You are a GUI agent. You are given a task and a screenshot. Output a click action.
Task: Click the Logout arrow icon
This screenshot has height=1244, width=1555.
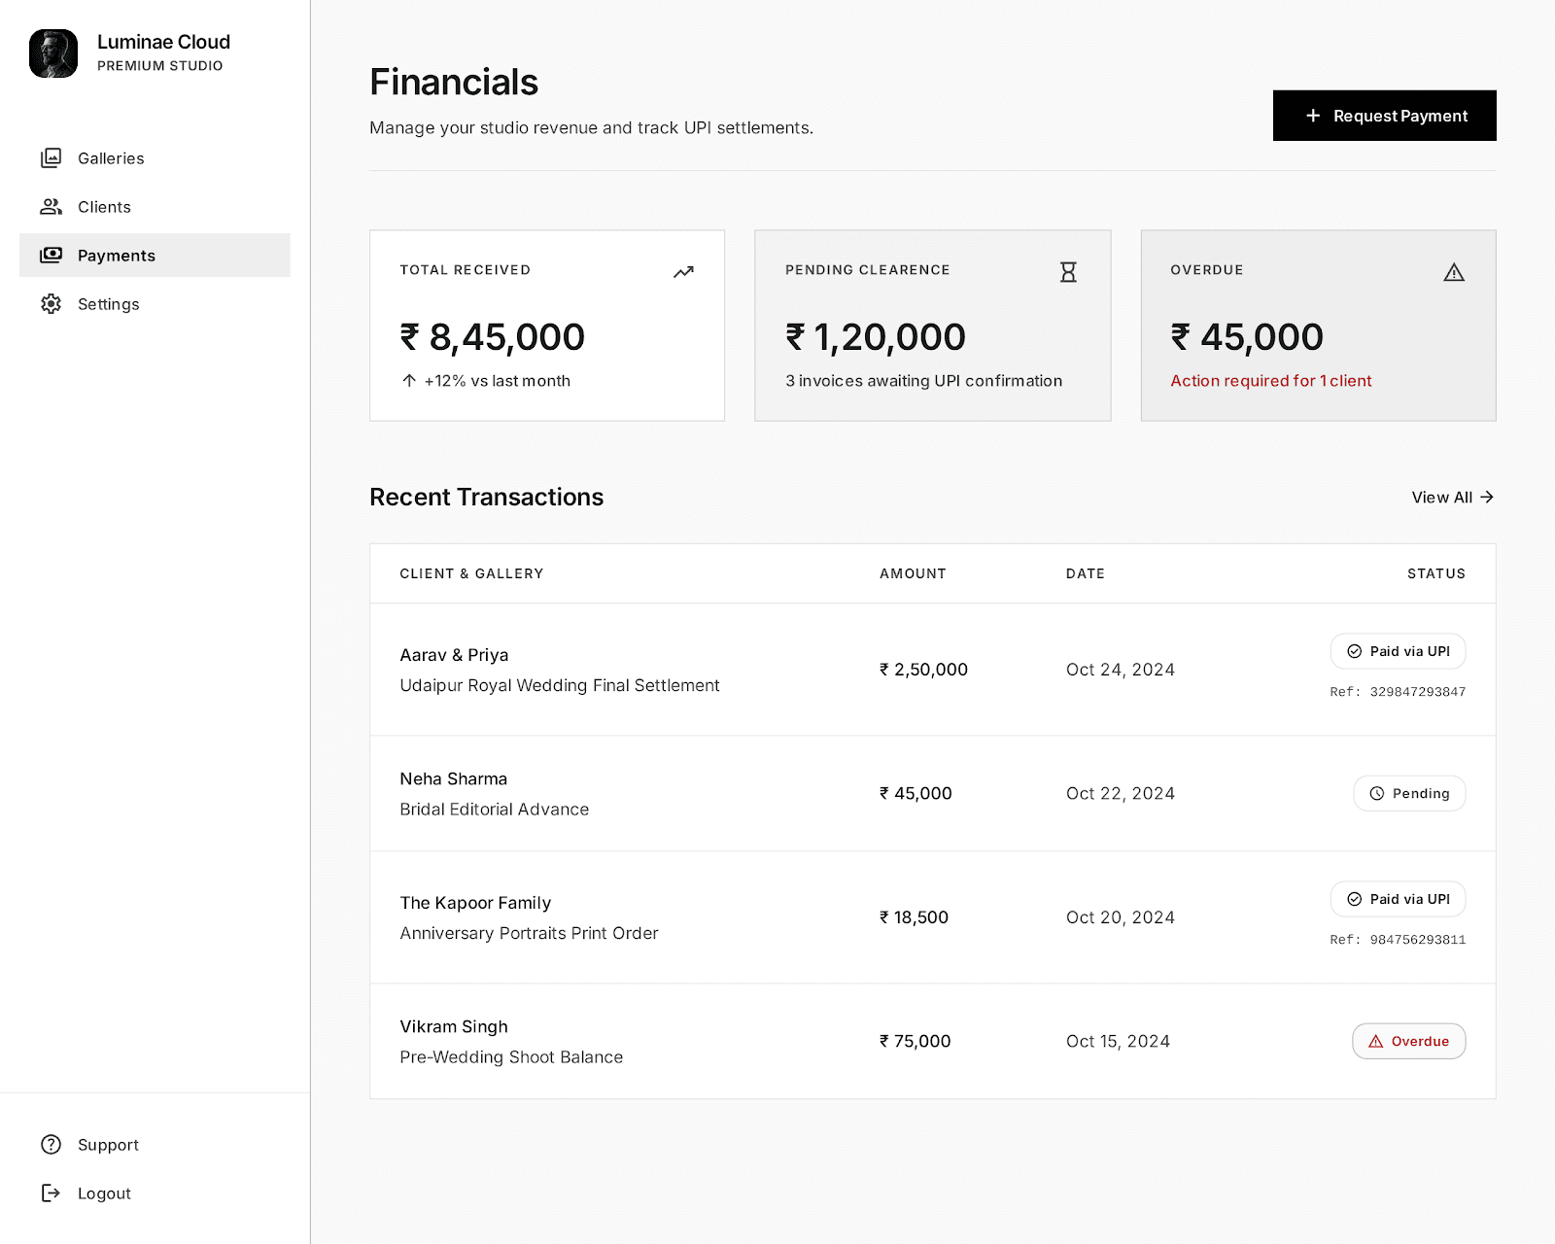point(52,1193)
